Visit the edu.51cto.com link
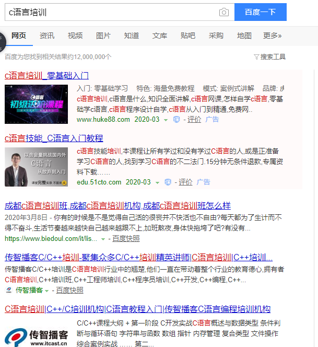This screenshot has width=318, height=347. click(99, 182)
